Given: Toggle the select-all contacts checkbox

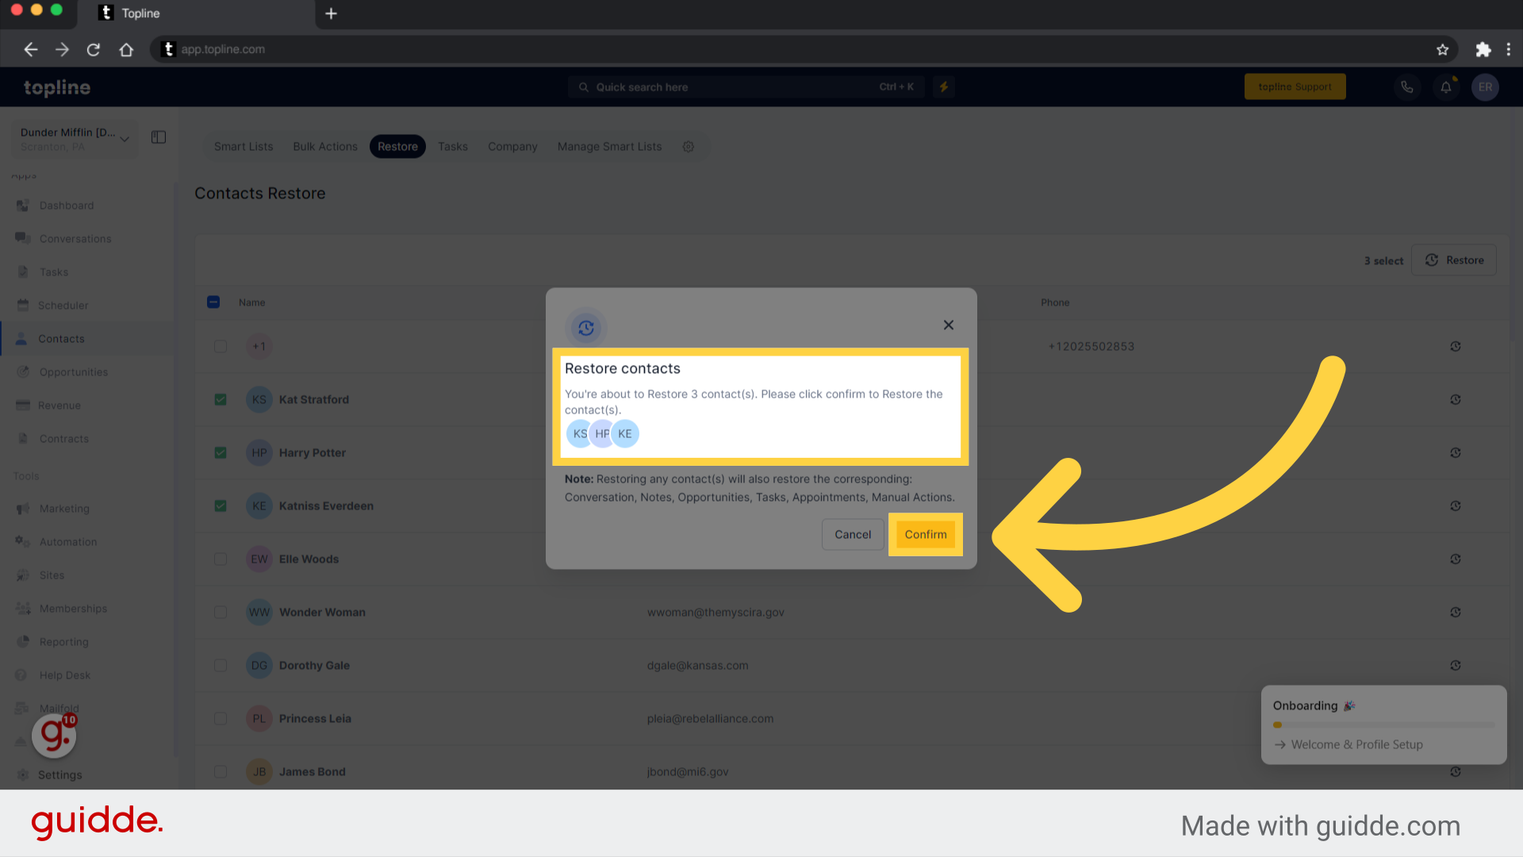Looking at the screenshot, I should [213, 302].
